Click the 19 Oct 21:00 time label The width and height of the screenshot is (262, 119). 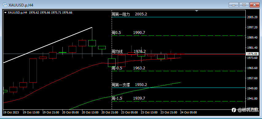click(x=51, y=112)
